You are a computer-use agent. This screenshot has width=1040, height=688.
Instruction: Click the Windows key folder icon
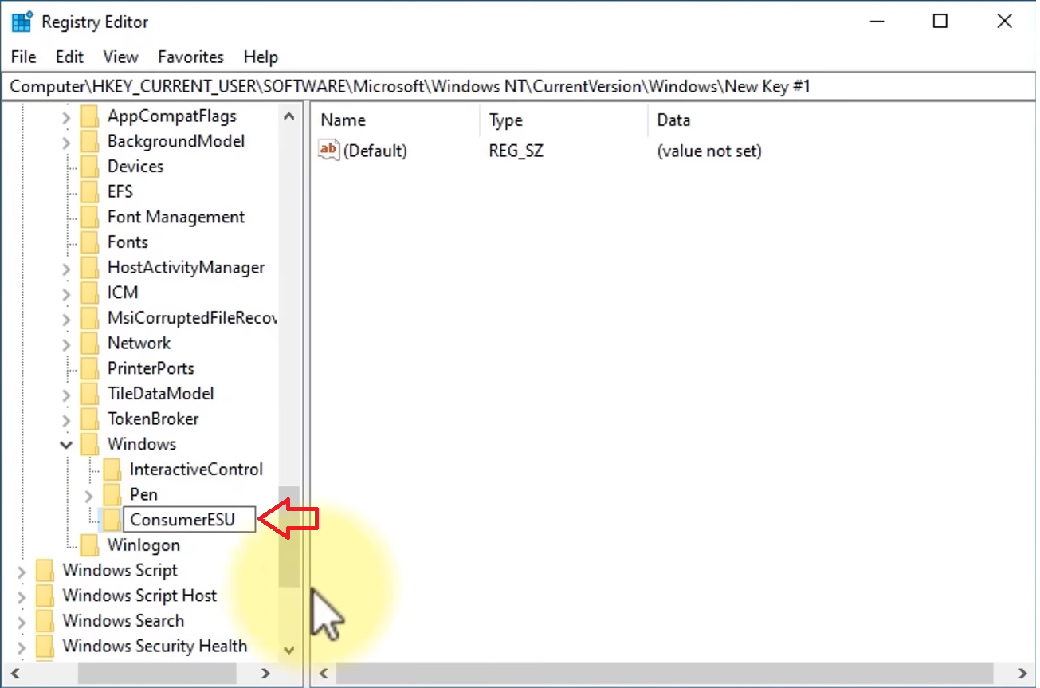pyautogui.click(x=89, y=444)
